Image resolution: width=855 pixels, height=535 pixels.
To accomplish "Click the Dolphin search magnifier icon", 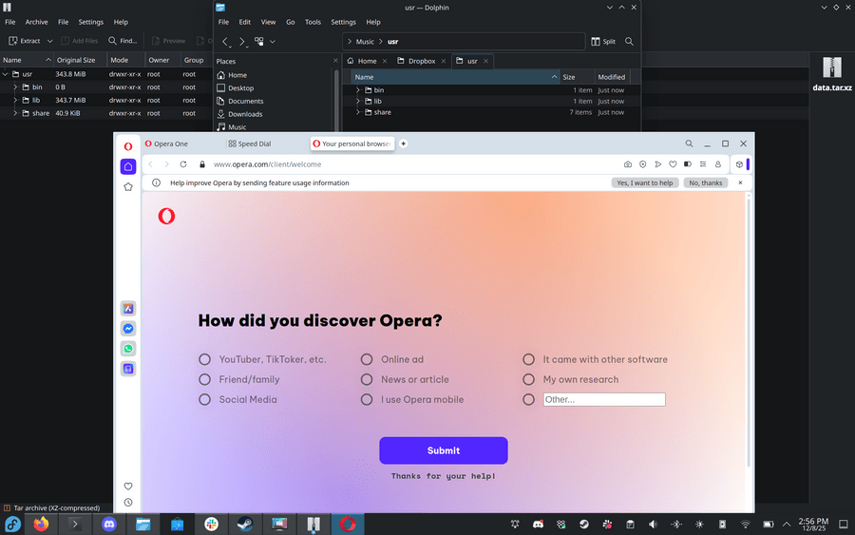I will click(x=629, y=42).
